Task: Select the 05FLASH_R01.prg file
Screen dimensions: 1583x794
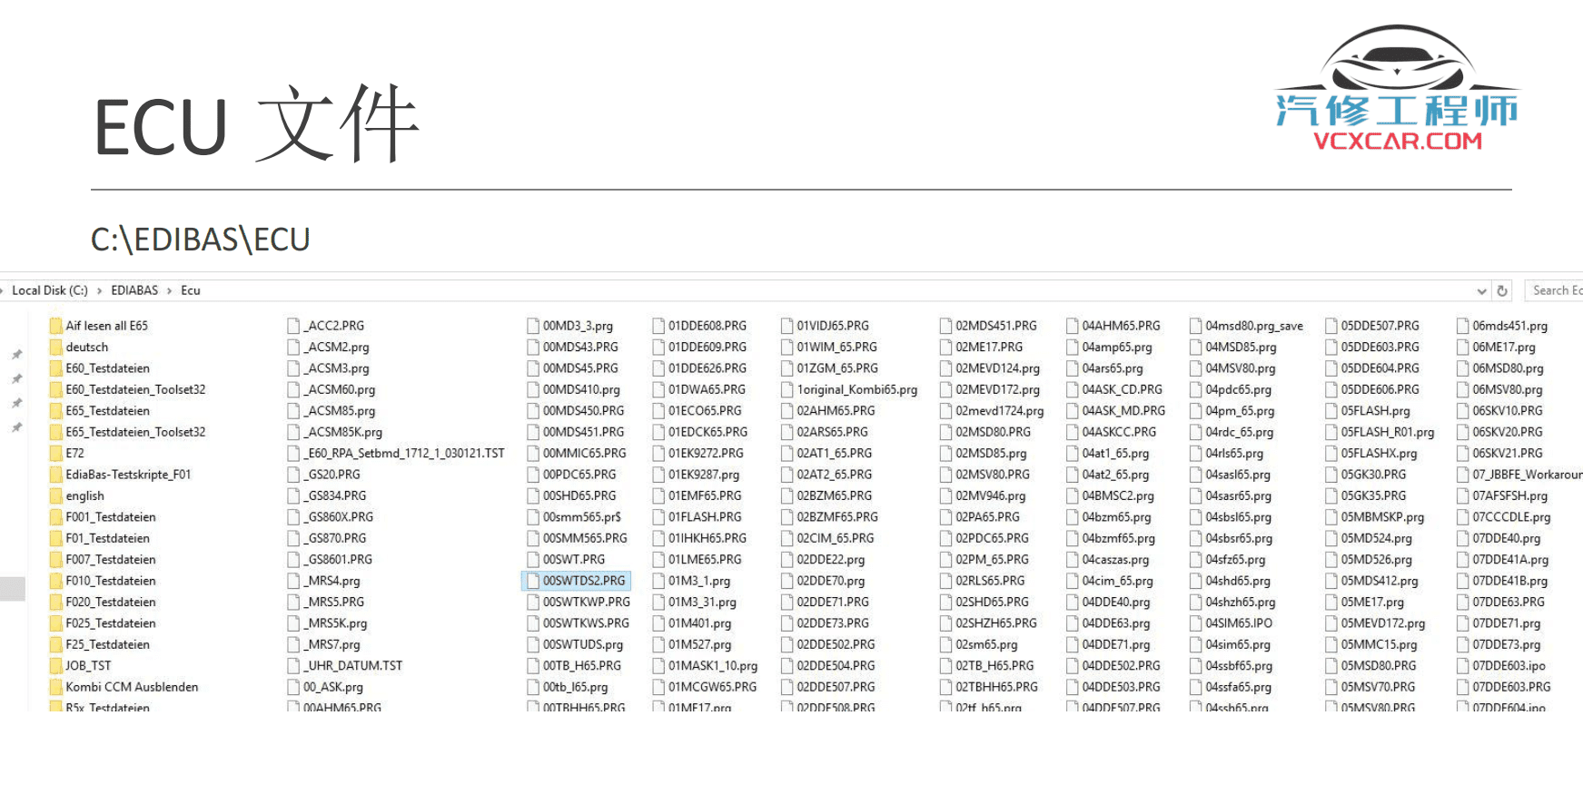Action: point(1387,433)
